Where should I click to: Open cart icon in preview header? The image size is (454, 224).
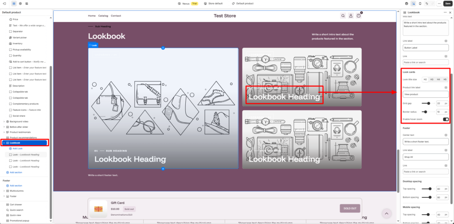pos(359,16)
